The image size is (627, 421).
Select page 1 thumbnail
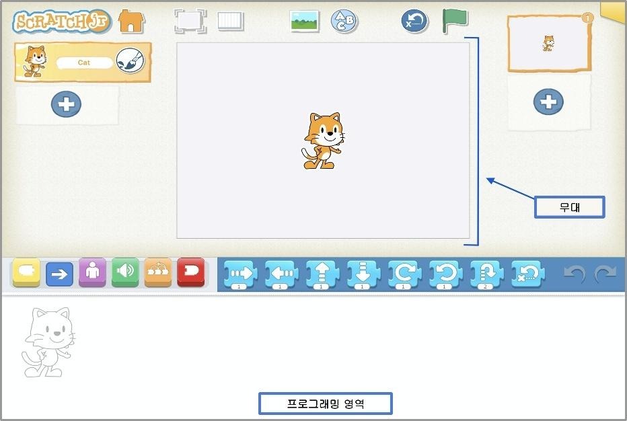coord(548,44)
